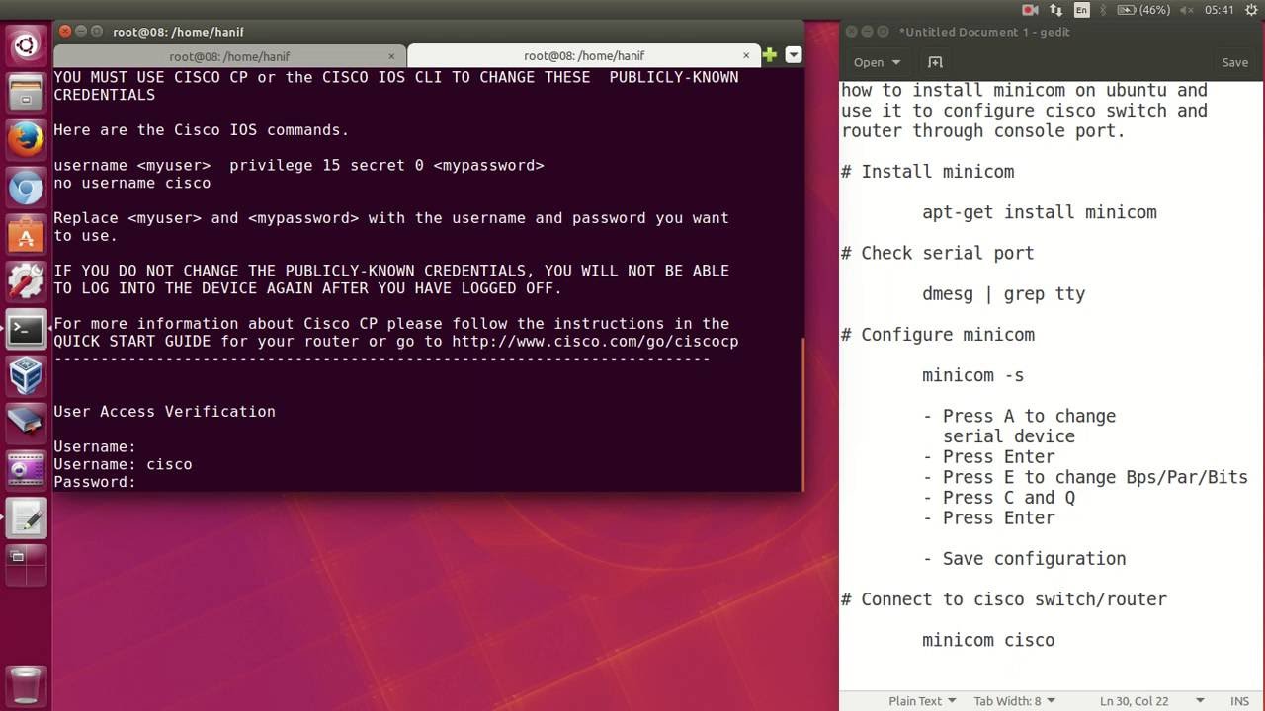Launch Firefox from the dock
This screenshot has width=1265, height=711.
[x=26, y=140]
